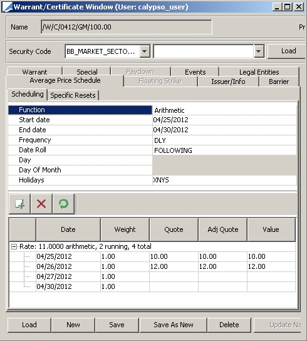This screenshot has height=341, width=307.
Task: Collapse the Rate 11.0000 arithmetic group
Action: click(x=14, y=246)
